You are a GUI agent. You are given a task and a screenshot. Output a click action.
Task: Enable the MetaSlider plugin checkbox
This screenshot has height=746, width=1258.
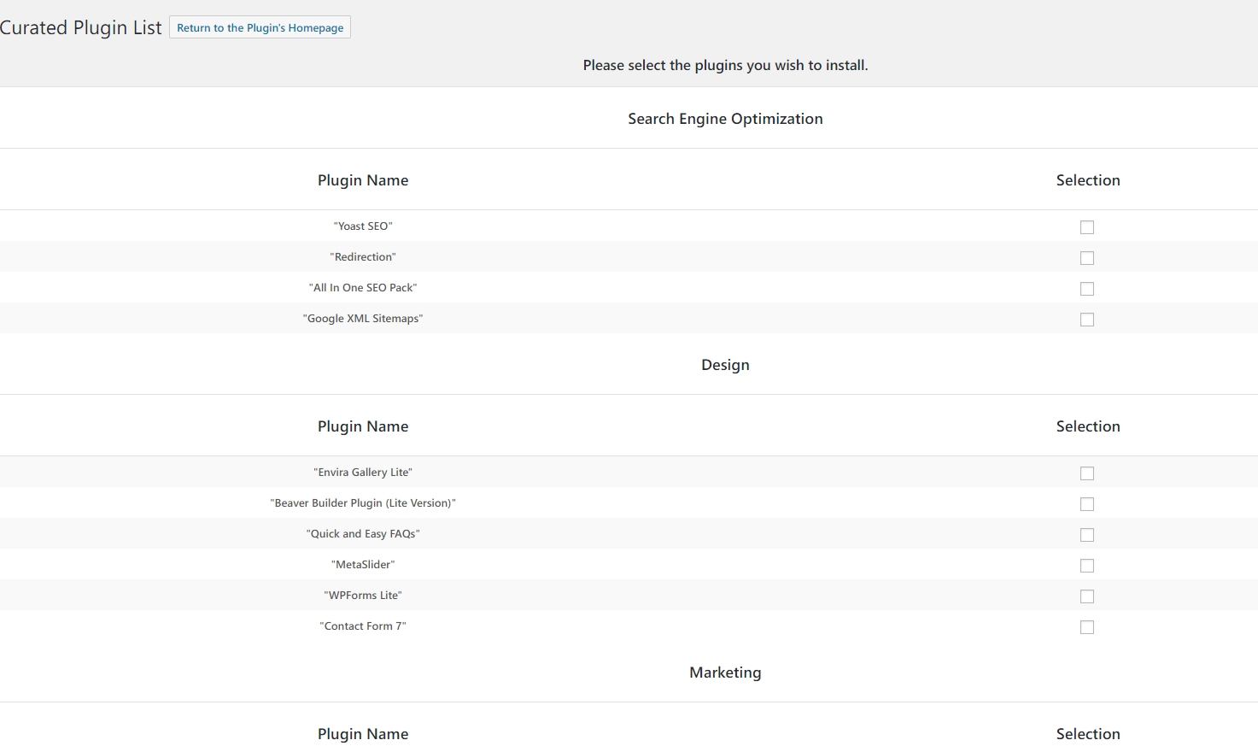(x=1087, y=566)
